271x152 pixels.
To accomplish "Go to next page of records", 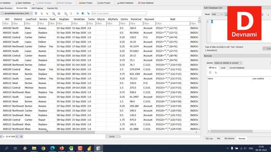I will point(17,136).
